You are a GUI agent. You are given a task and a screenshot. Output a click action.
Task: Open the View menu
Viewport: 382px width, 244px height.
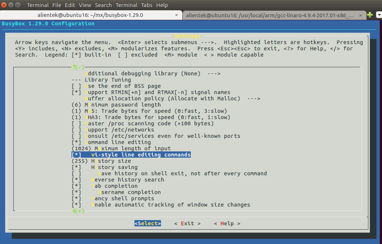pos(85,5)
